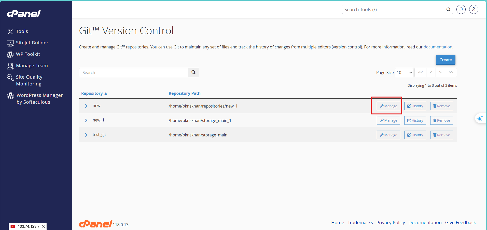This screenshot has height=230, width=487.
Task: View History of test_git repository
Action: click(x=415, y=135)
